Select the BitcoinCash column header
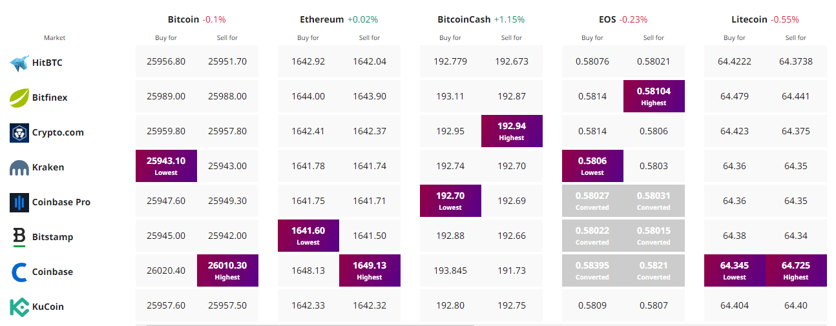 [464, 19]
